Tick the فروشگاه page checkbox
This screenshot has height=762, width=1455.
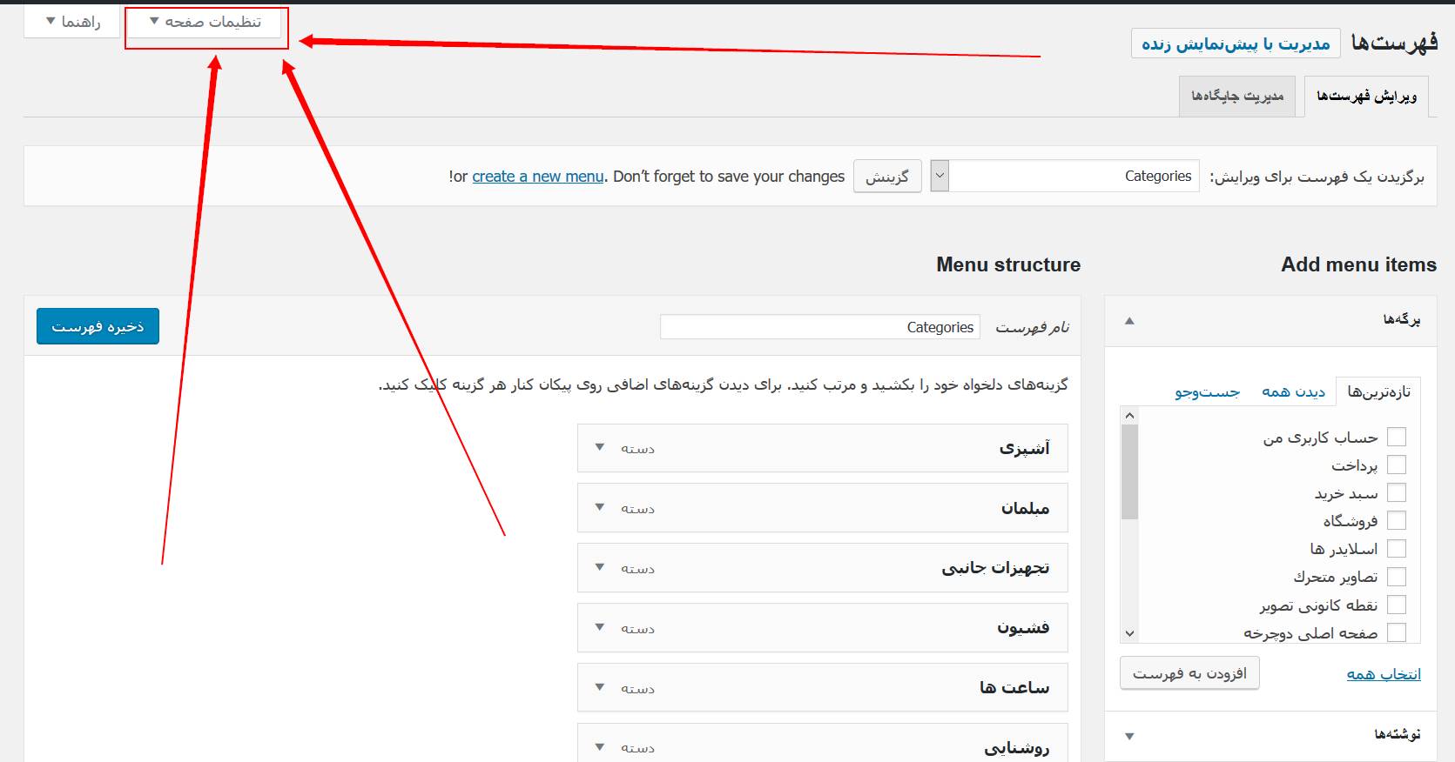pyautogui.click(x=1397, y=520)
